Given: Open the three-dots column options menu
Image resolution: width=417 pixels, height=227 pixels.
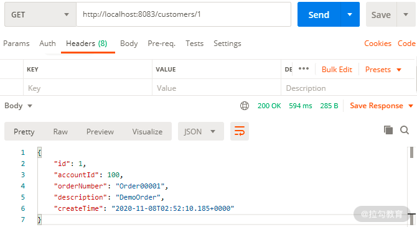Looking at the screenshot, I should [x=304, y=68].
